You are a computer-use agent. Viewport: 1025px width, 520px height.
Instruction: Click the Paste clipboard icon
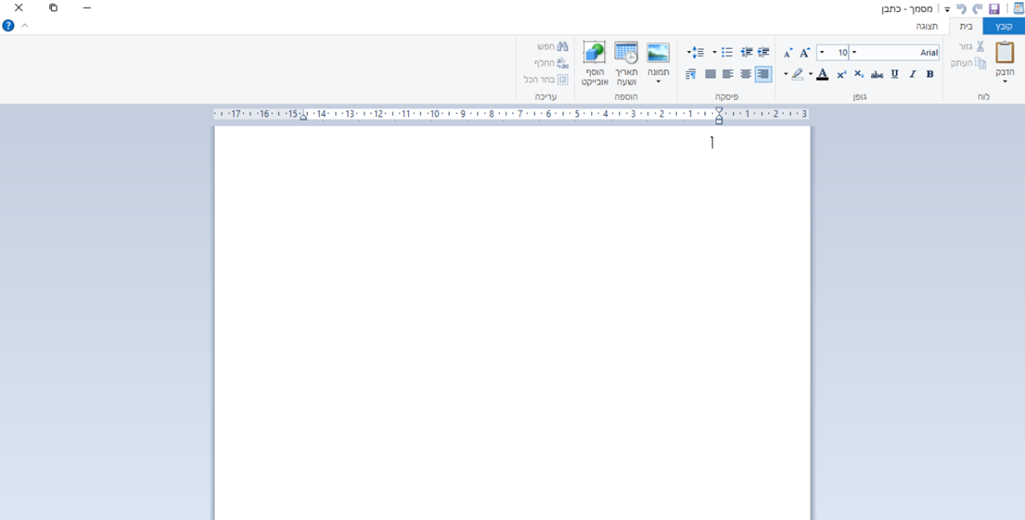tap(1004, 52)
